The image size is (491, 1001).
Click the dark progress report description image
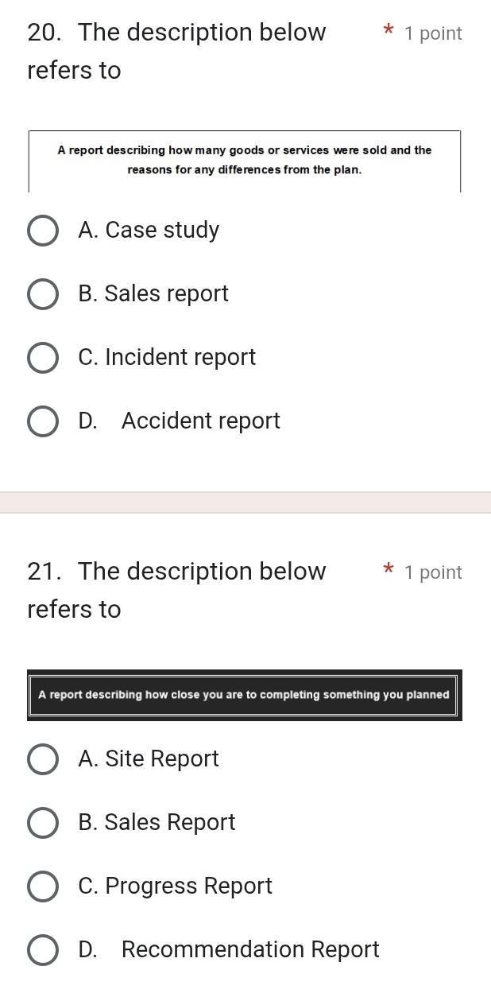(x=245, y=694)
